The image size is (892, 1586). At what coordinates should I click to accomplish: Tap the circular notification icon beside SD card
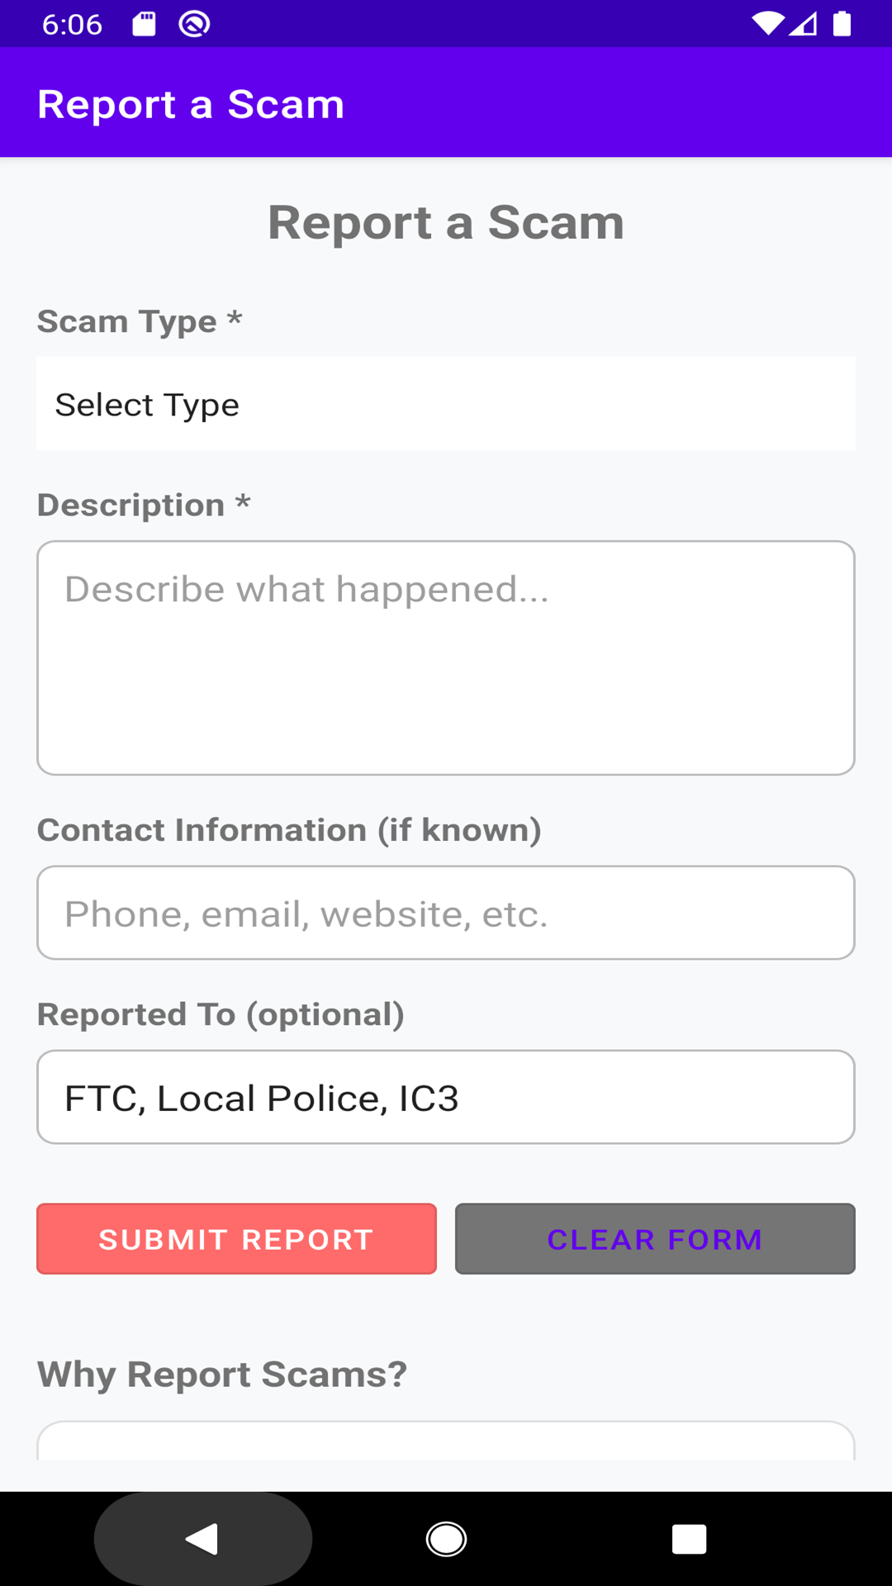coord(194,24)
